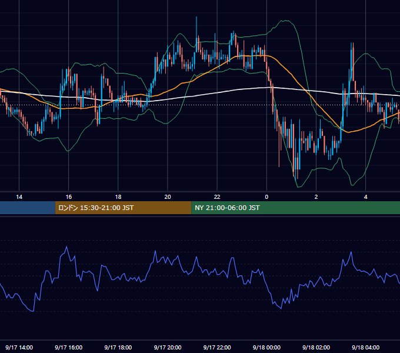Click the 9/17 16:00 time label

(69, 347)
